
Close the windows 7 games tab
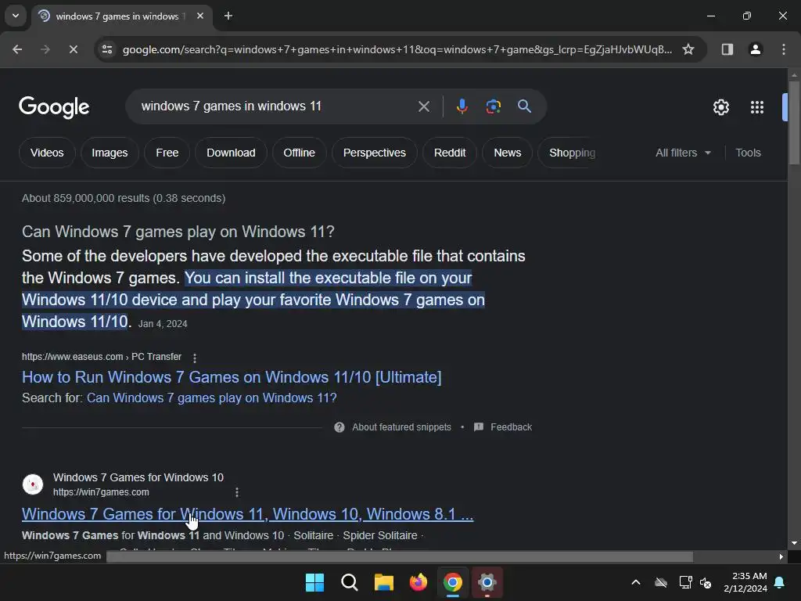(200, 16)
